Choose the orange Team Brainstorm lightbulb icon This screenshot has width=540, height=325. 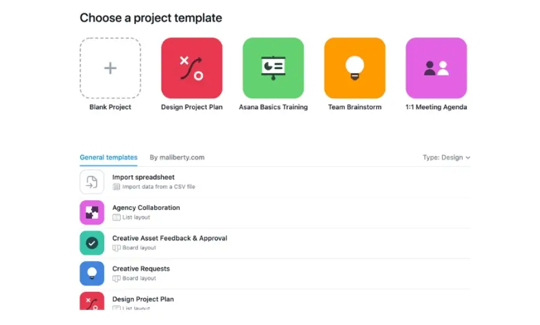355,68
